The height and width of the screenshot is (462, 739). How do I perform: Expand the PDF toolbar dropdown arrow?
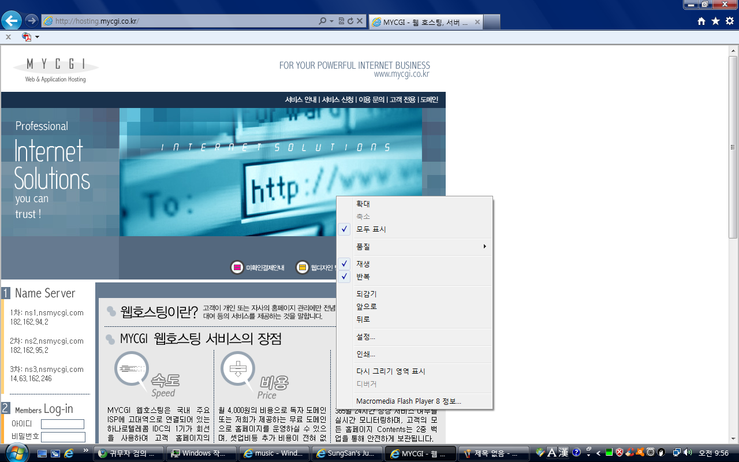point(38,37)
